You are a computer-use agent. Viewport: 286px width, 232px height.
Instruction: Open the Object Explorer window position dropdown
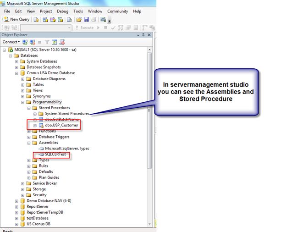click(138, 35)
